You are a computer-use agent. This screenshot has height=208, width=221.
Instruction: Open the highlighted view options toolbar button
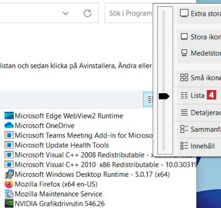coord(148,100)
